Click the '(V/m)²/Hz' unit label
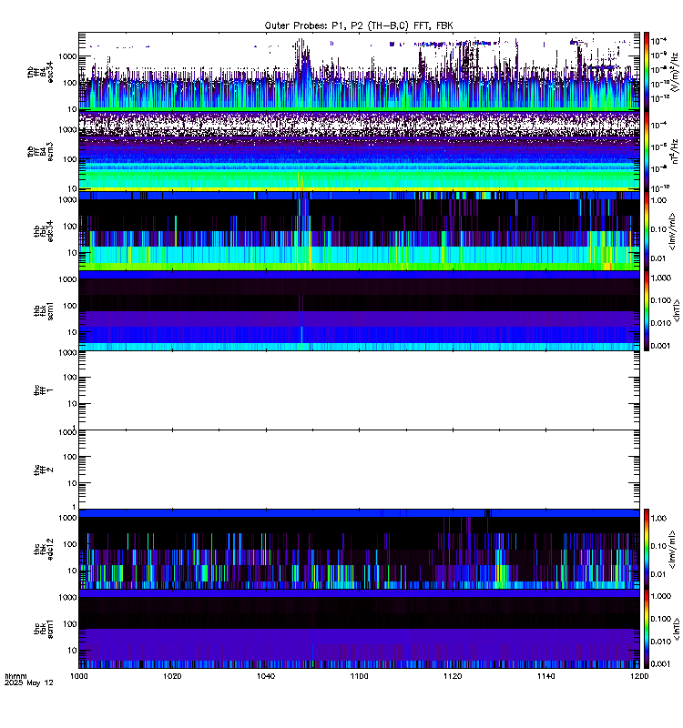Image resolution: width=683 pixels, height=728 pixels. (676, 72)
